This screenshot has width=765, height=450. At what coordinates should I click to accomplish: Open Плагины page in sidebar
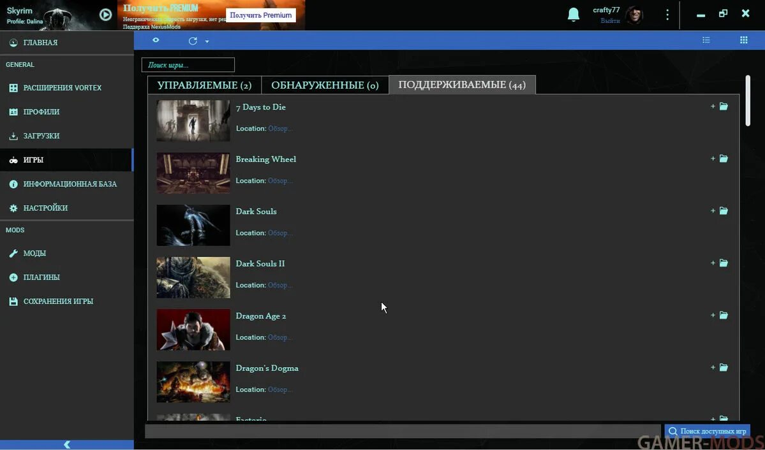pos(66,277)
